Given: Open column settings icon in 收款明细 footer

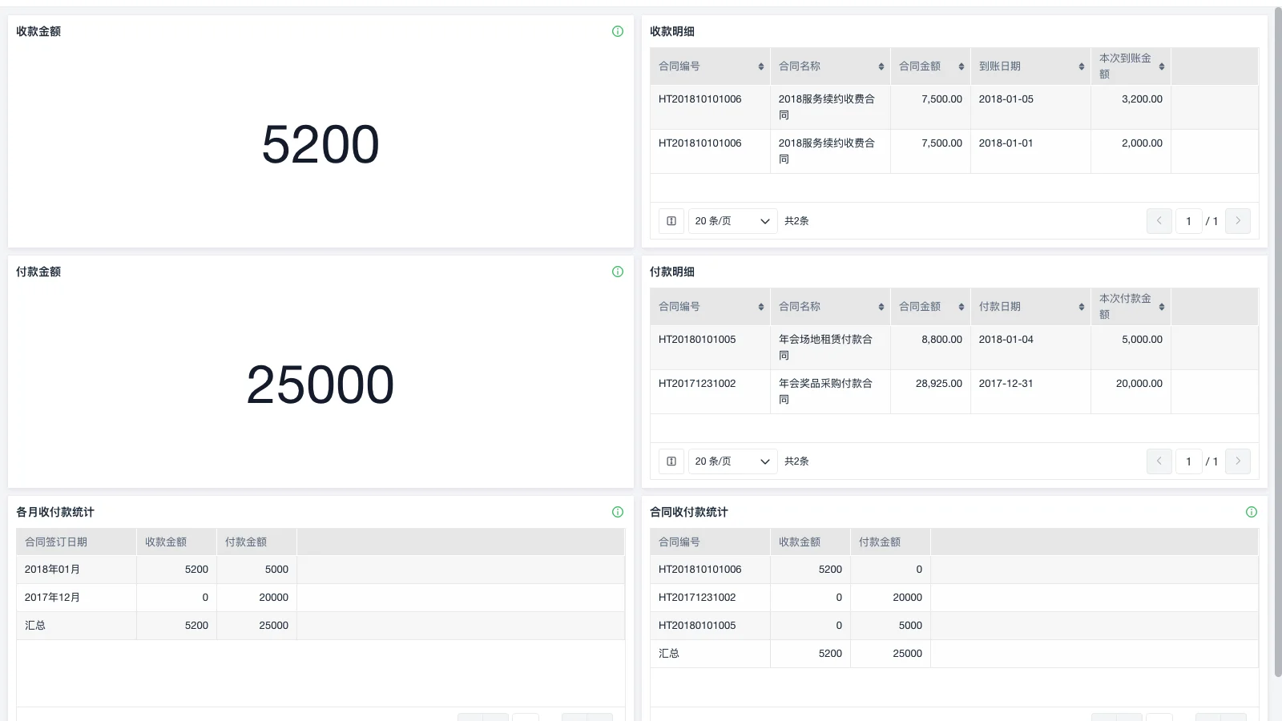Looking at the screenshot, I should (671, 221).
